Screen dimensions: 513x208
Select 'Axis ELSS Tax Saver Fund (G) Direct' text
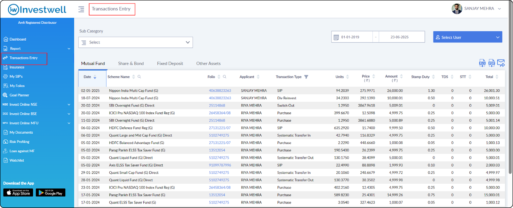pos(136,165)
